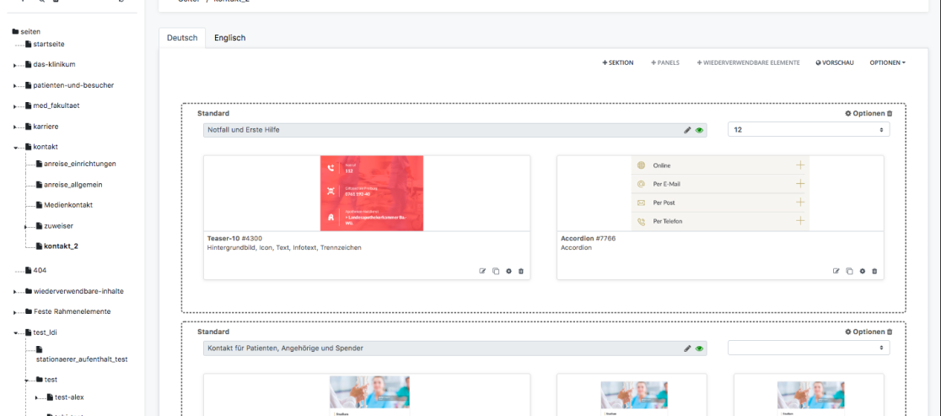The height and width of the screenshot is (416, 941).
Task: Delete the 'Notfall und Erste Hilfe' section
Action: 890,113
